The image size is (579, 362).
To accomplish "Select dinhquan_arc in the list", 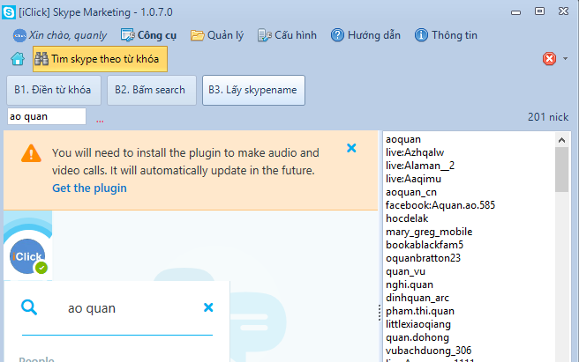I will [417, 298].
